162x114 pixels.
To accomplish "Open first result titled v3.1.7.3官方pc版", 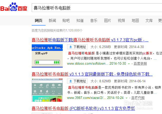I will point(90,40).
